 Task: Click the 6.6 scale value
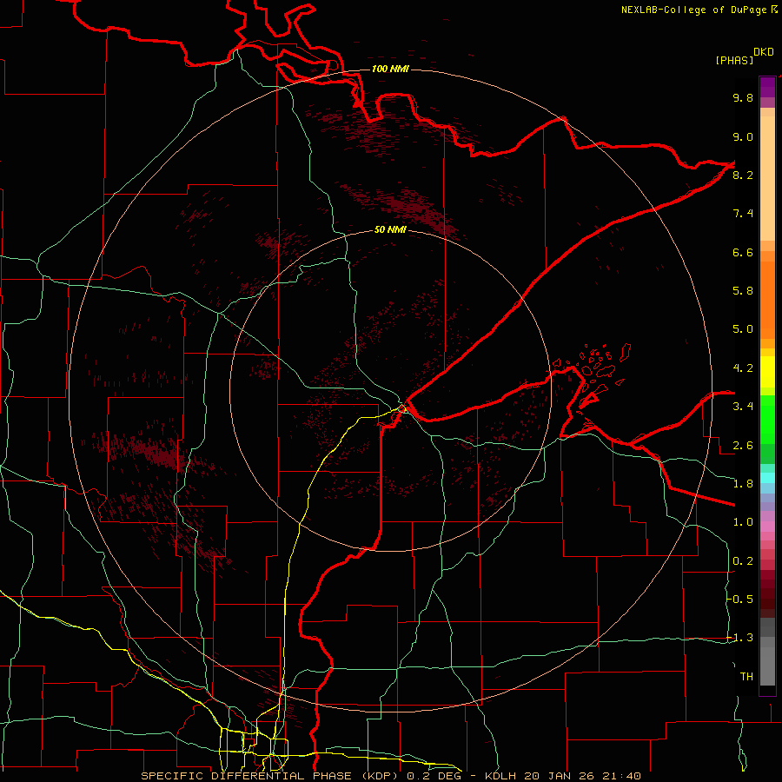coord(743,252)
